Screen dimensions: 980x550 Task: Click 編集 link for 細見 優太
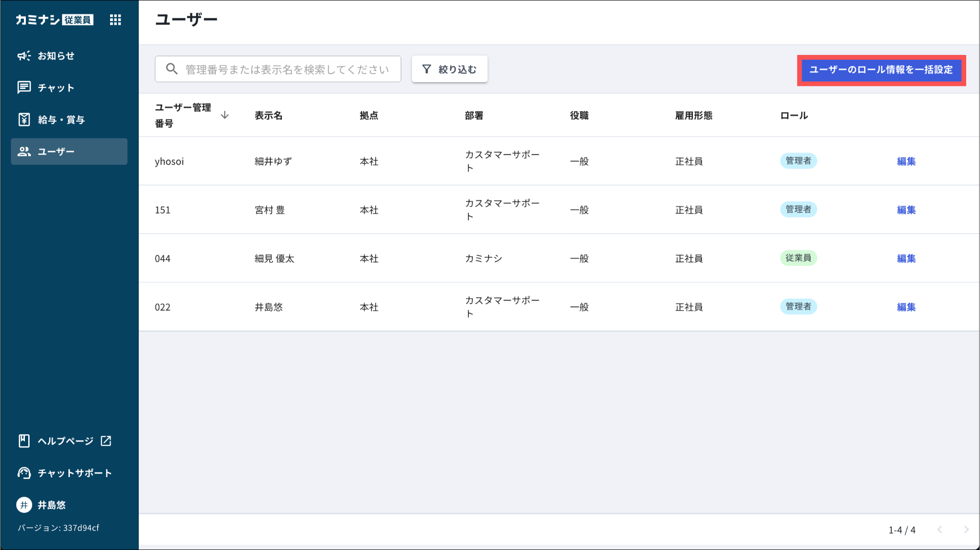coord(906,259)
